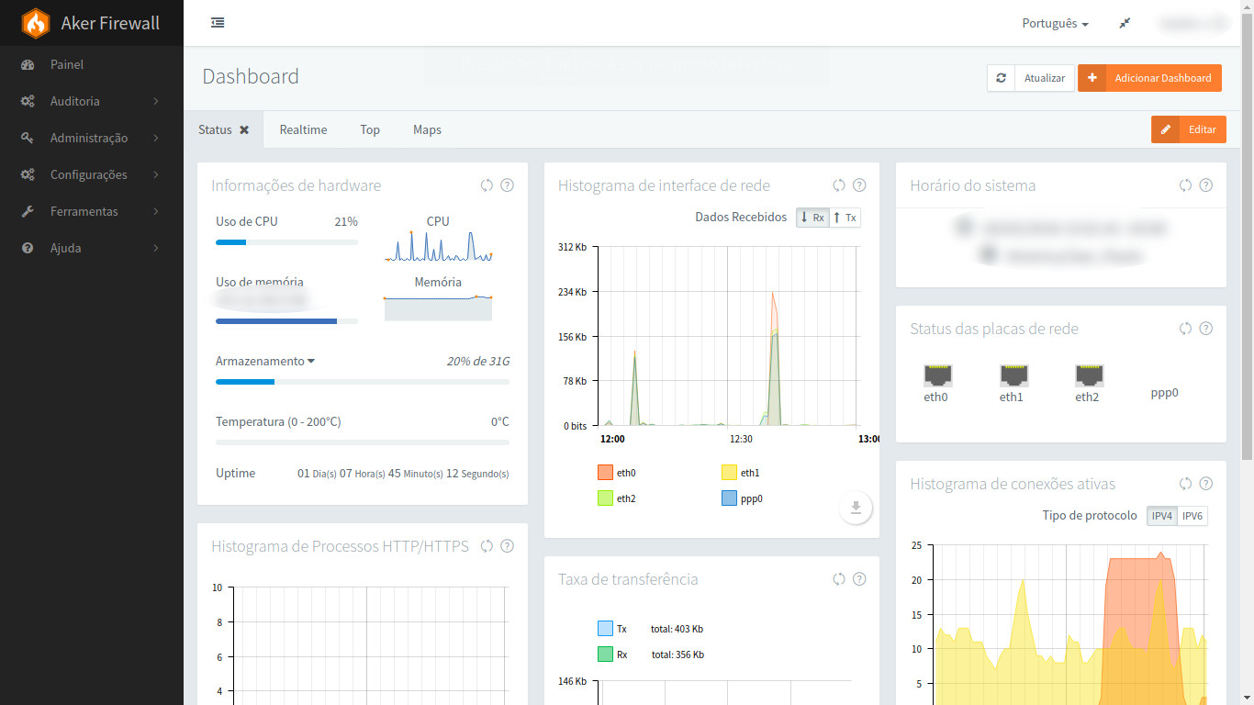Click the eth2 network card icon

click(x=1089, y=375)
